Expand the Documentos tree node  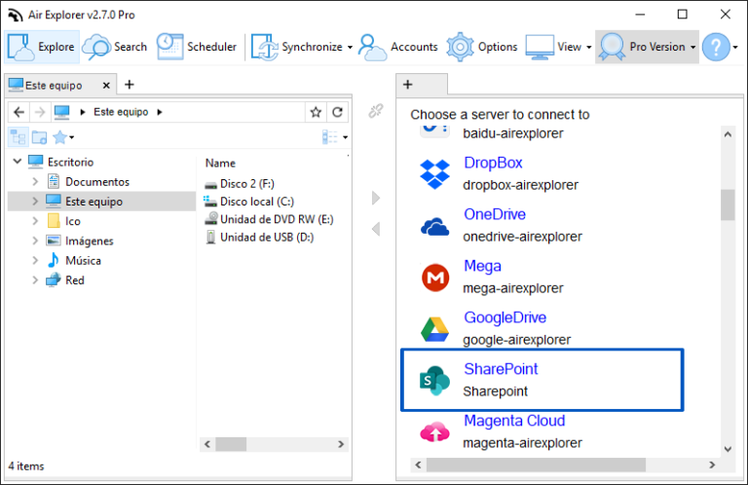pos(36,182)
